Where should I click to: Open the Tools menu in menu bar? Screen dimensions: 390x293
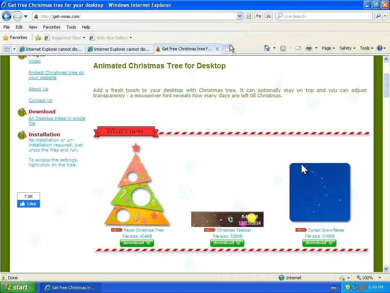(71, 27)
